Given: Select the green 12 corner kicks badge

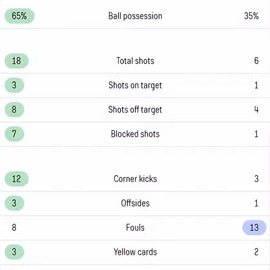Looking at the screenshot, I should pos(16,179).
